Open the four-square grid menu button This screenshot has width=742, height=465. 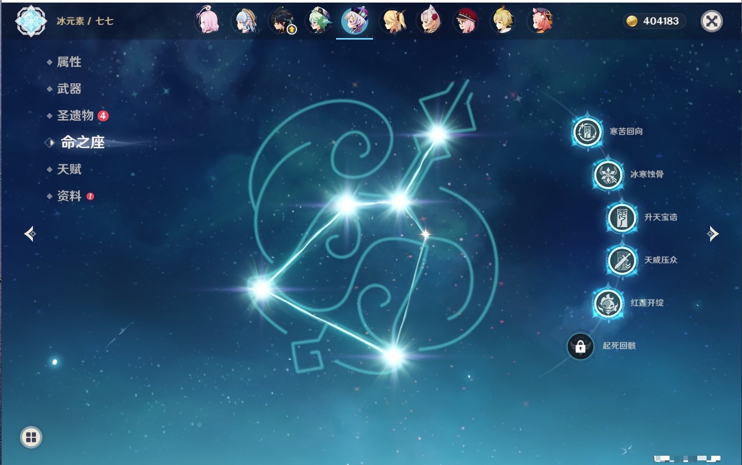point(31,437)
